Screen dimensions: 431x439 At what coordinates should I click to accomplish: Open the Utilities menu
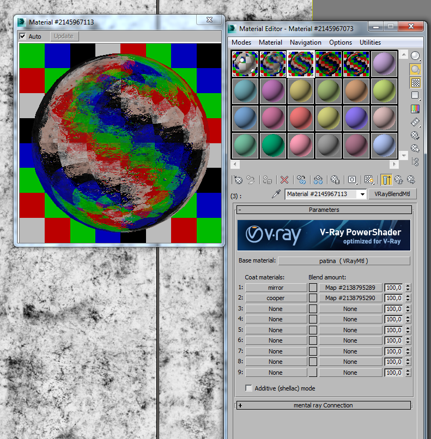(370, 42)
